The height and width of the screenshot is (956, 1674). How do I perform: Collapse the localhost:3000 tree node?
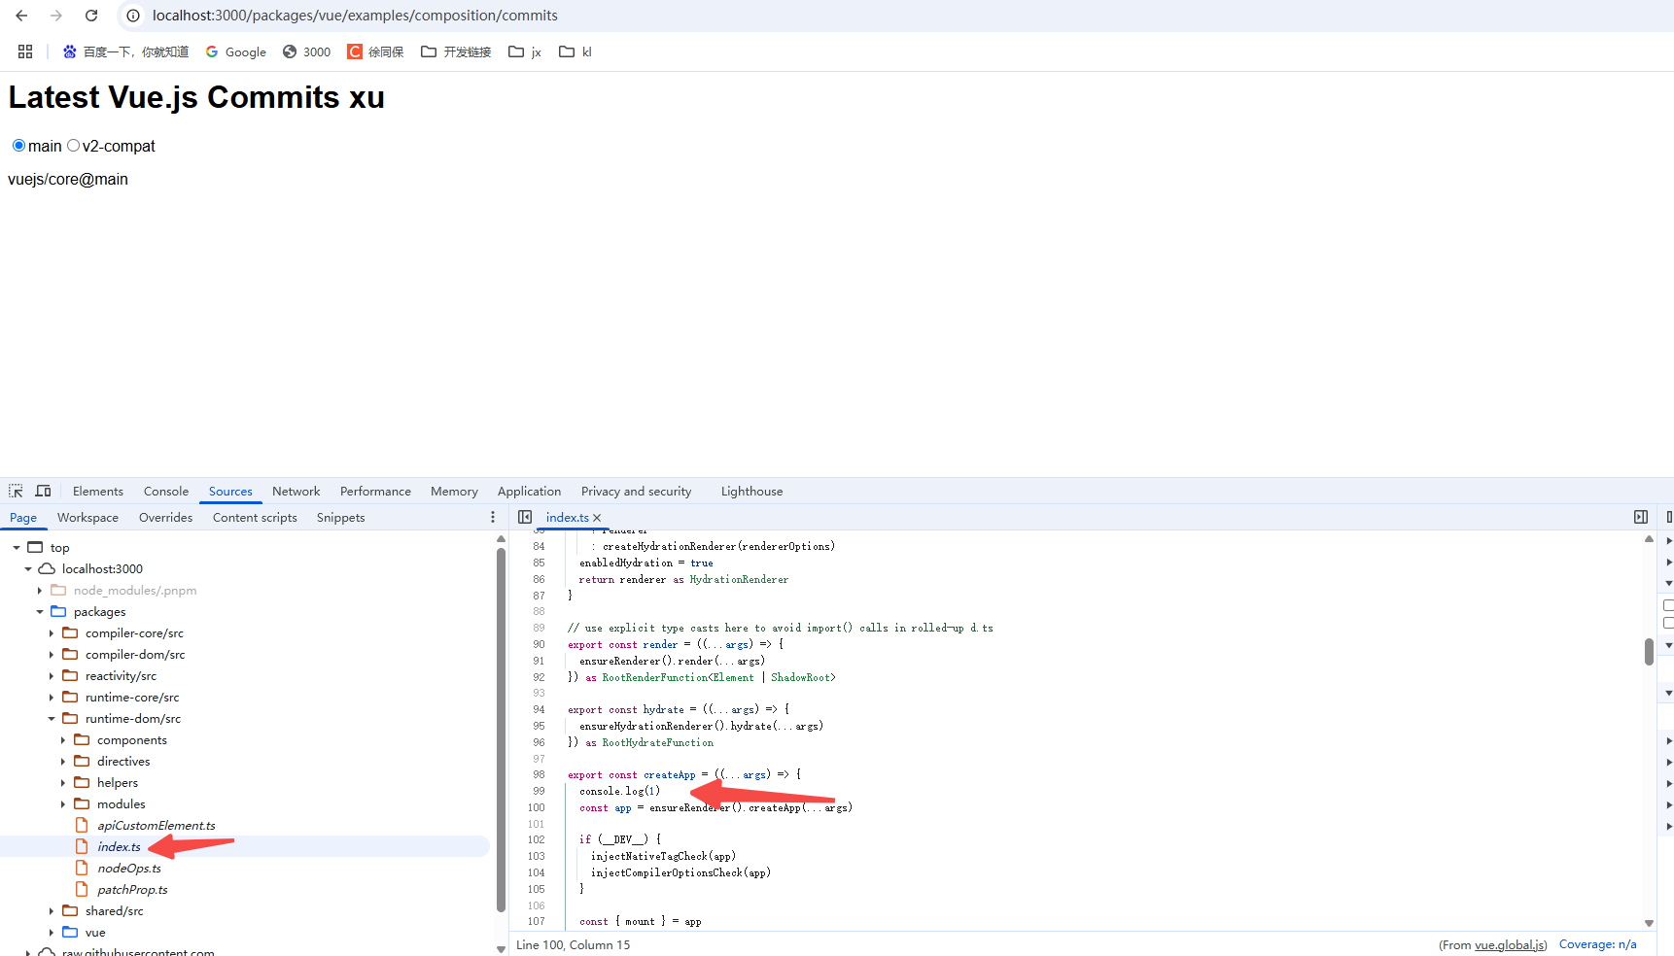pyautogui.click(x=28, y=569)
